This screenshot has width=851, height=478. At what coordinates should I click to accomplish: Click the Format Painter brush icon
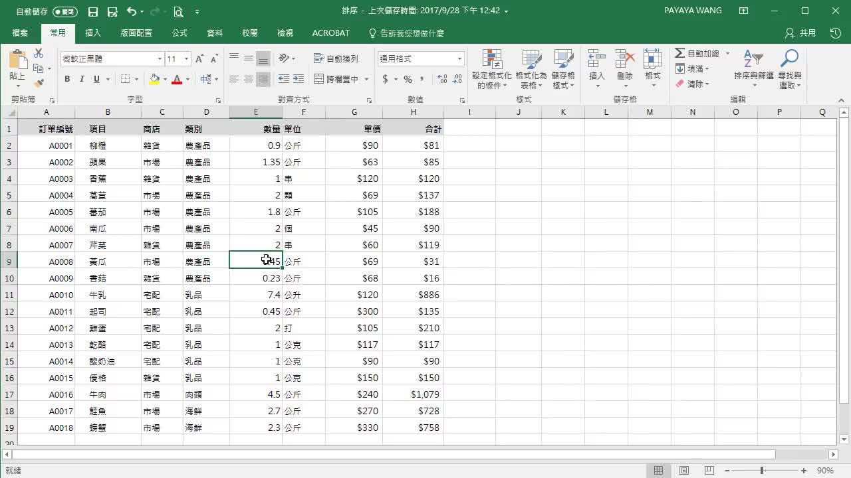tap(39, 84)
